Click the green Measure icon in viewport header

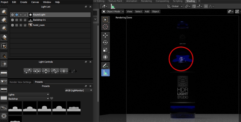pos(113,6)
